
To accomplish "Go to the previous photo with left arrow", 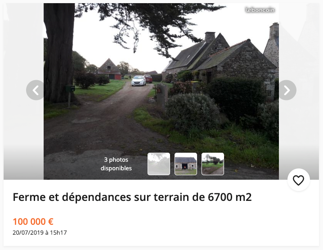I will [36, 90].
